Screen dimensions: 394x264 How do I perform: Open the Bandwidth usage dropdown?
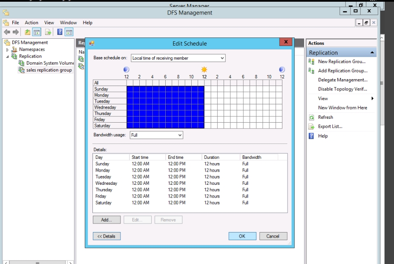pyautogui.click(x=156, y=135)
